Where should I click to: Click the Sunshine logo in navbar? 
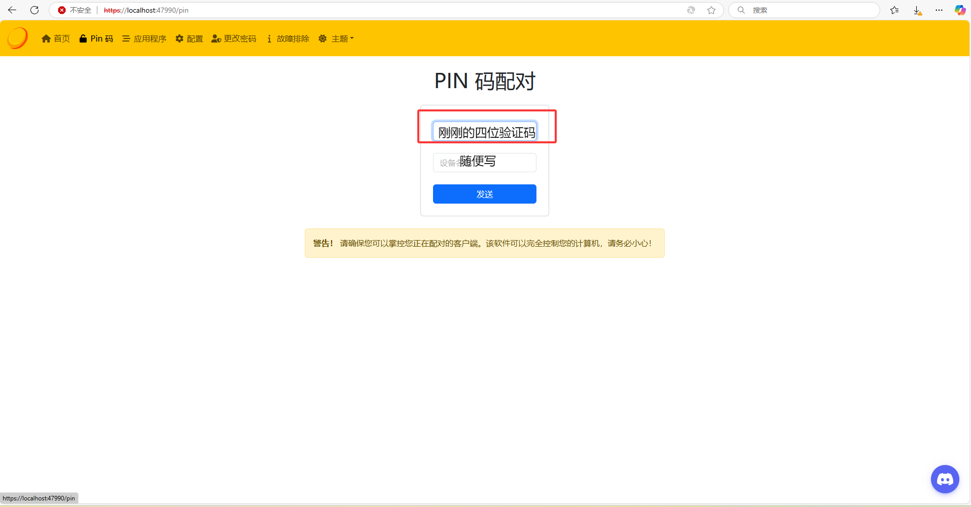tap(18, 38)
